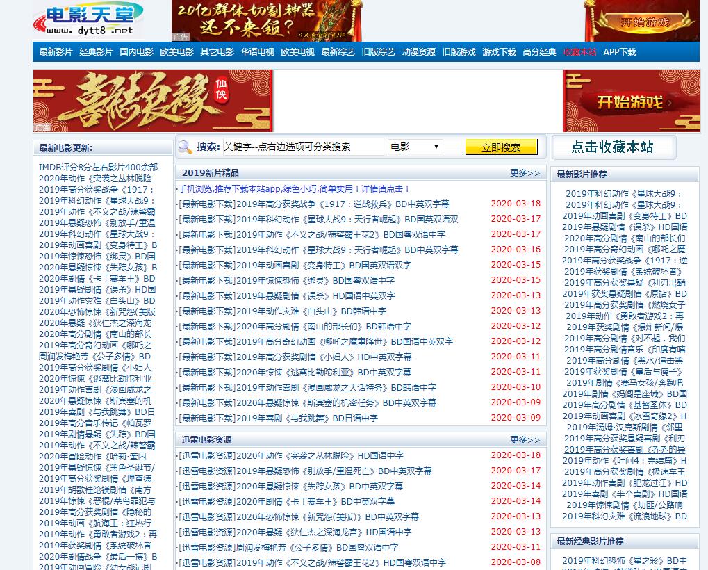
Task: Open the red 收藏本站 nav item
Action: point(579,52)
